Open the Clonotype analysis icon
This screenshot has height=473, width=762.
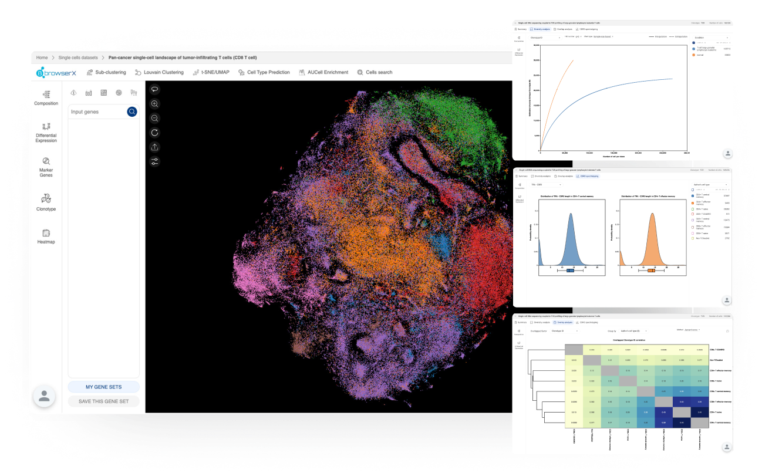coord(46,202)
